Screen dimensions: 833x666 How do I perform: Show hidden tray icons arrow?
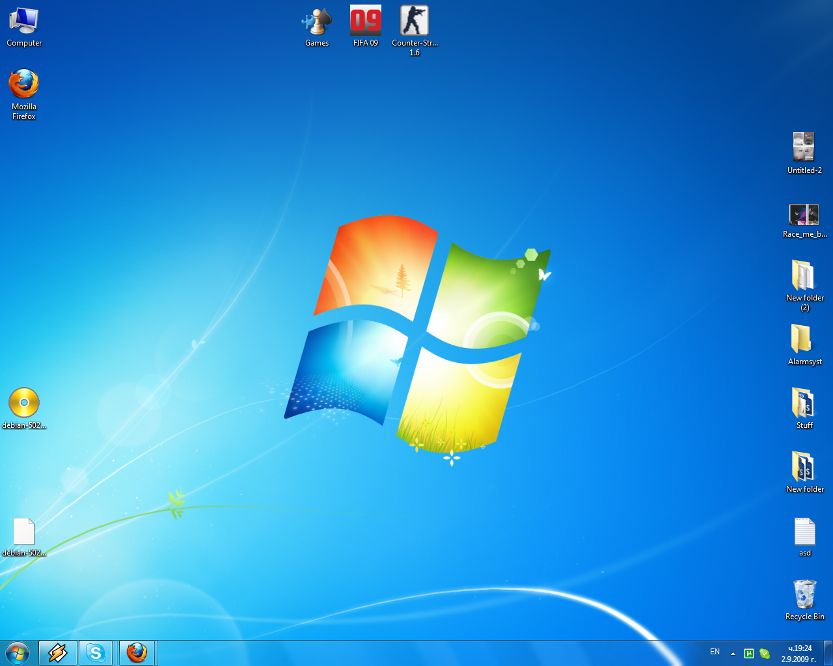point(733,654)
